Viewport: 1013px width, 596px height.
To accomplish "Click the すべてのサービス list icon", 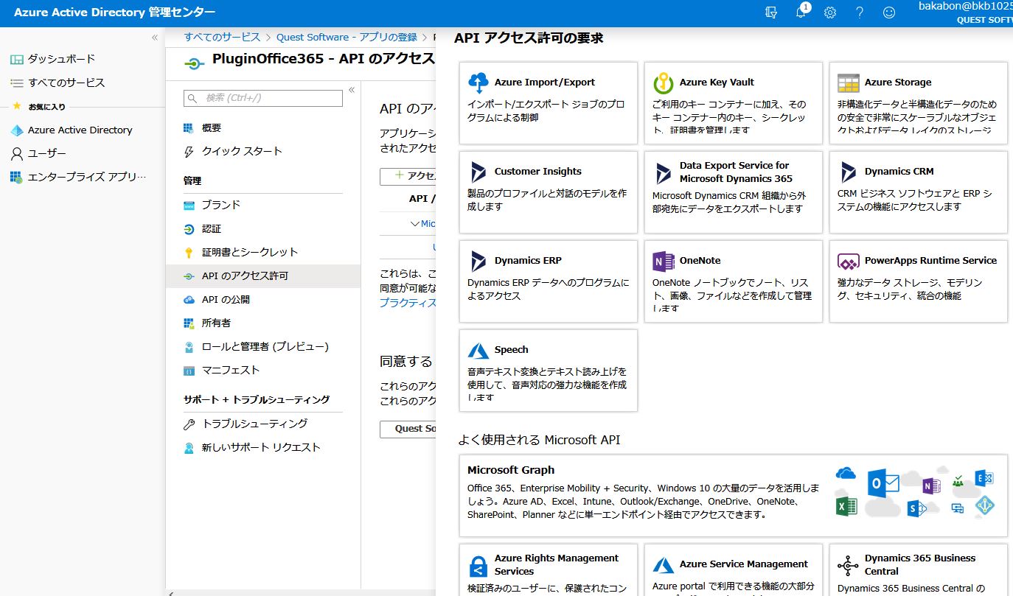I will (16, 83).
